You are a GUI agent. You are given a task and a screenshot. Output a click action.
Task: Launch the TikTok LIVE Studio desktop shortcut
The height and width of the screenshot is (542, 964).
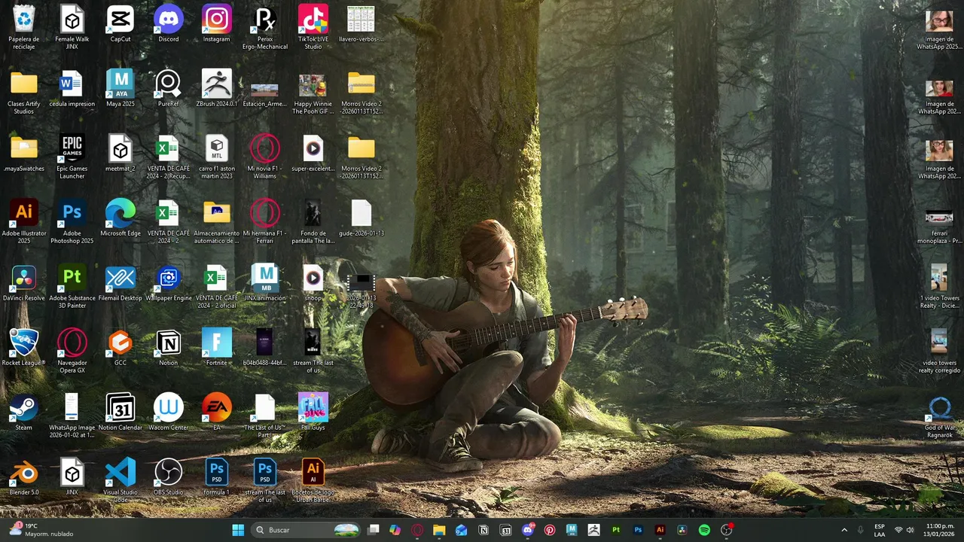(313, 27)
